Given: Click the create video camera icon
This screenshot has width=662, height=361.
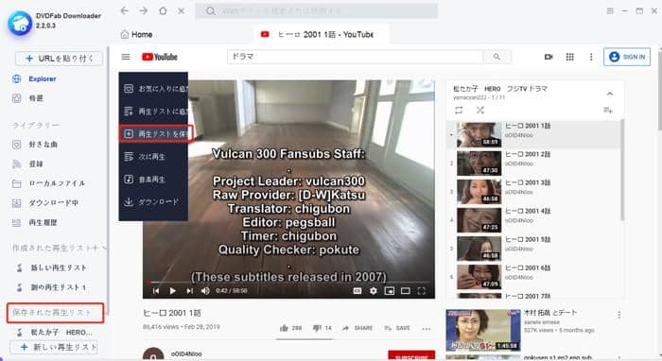Looking at the screenshot, I should coord(549,57).
